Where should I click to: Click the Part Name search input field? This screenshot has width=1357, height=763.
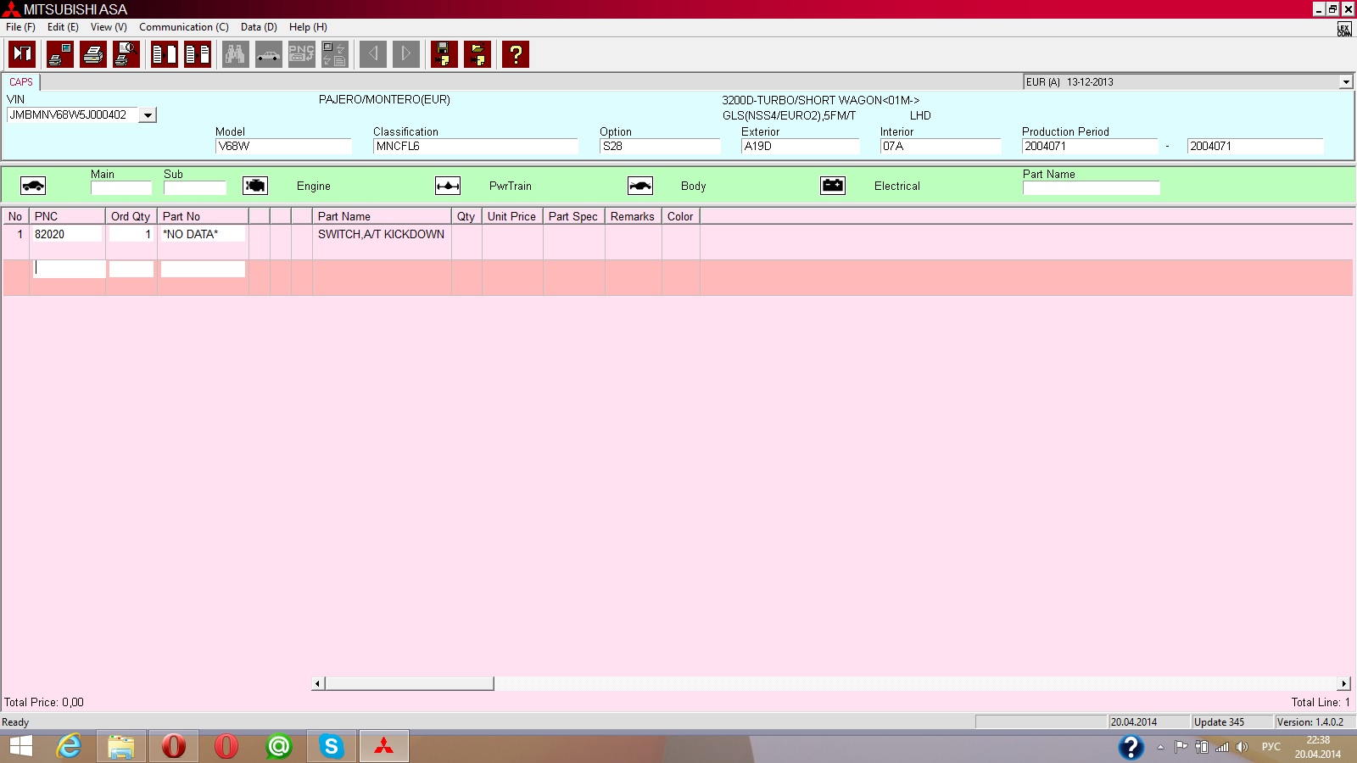tap(1091, 188)
